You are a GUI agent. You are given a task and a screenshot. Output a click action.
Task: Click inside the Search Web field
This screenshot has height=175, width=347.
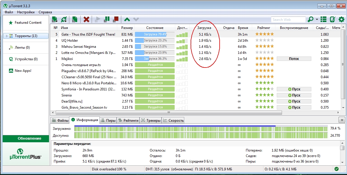288,19
